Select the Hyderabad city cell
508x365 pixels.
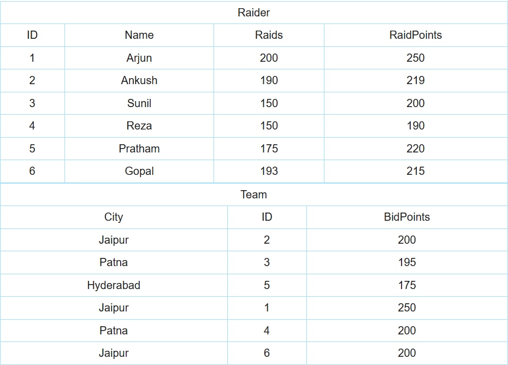click(114, 285)
